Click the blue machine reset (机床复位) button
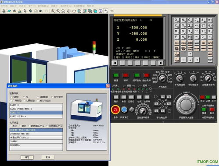This screenshot has width=219, height=166. click(x=124, y=109)
